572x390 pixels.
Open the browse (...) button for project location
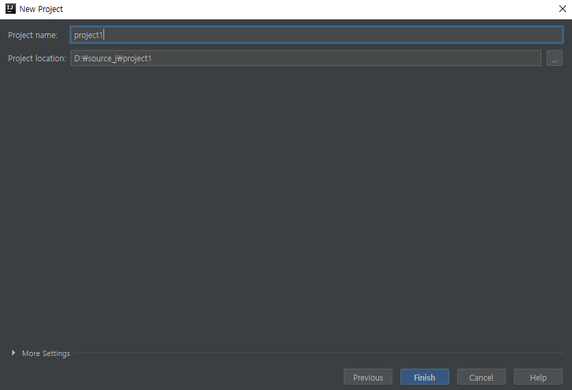point(555,58)
